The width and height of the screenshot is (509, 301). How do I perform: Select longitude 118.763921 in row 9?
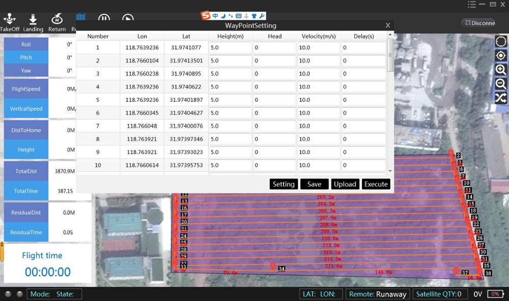tap(142, 152)
